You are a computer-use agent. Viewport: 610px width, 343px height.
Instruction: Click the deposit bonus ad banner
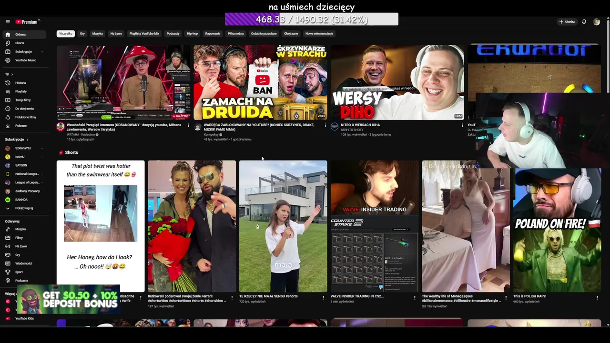pyautogui.click(x=68, y=300)
